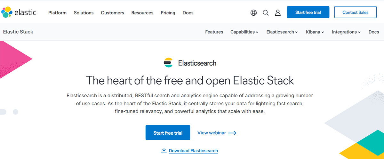The height and width of the screenshot is (159, 384).
Task: Open the user account icon
Action: tap(278, 13)
